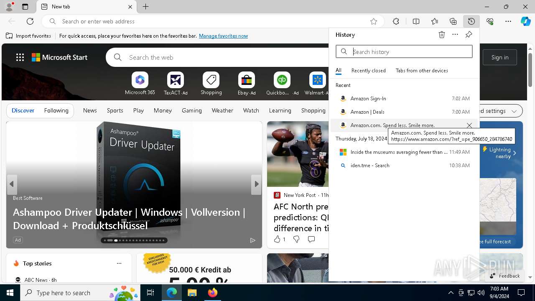Click the Feedback button
535x301 pixels.
click(x=504, y=276)
